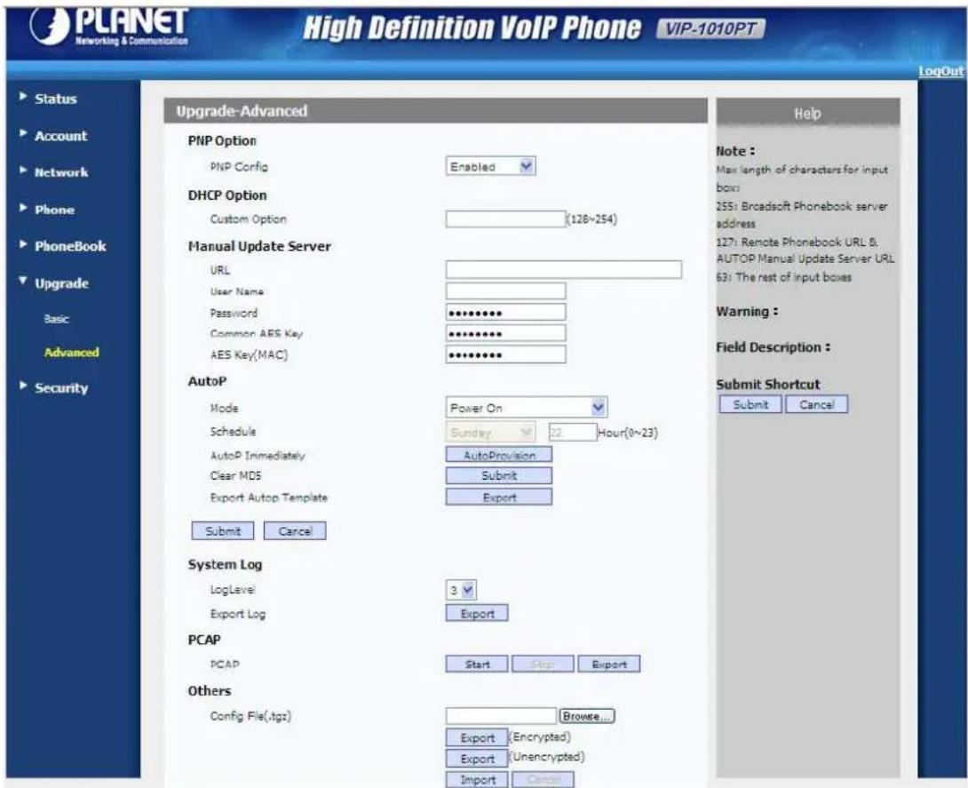Click the LogOut link
The height and width of the screenshot is (788, 968).
(940, 71)
